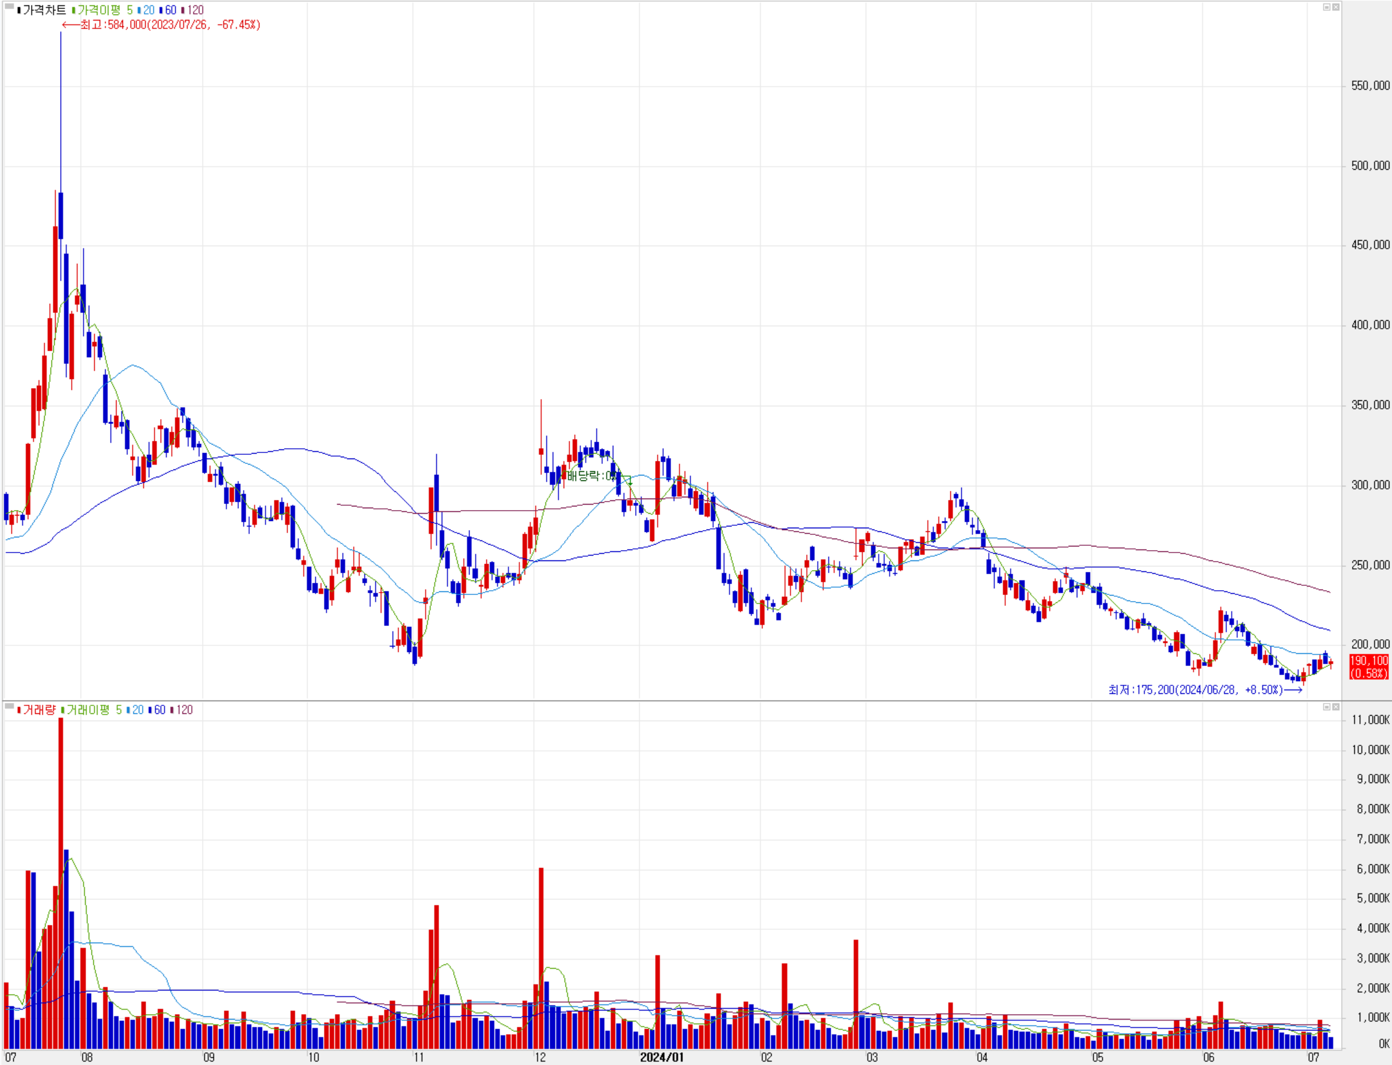
Task: Select the 가격차트 legend label
Action: coord(44,10)
